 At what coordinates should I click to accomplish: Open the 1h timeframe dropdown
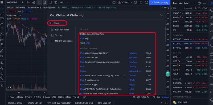[23, 2]
